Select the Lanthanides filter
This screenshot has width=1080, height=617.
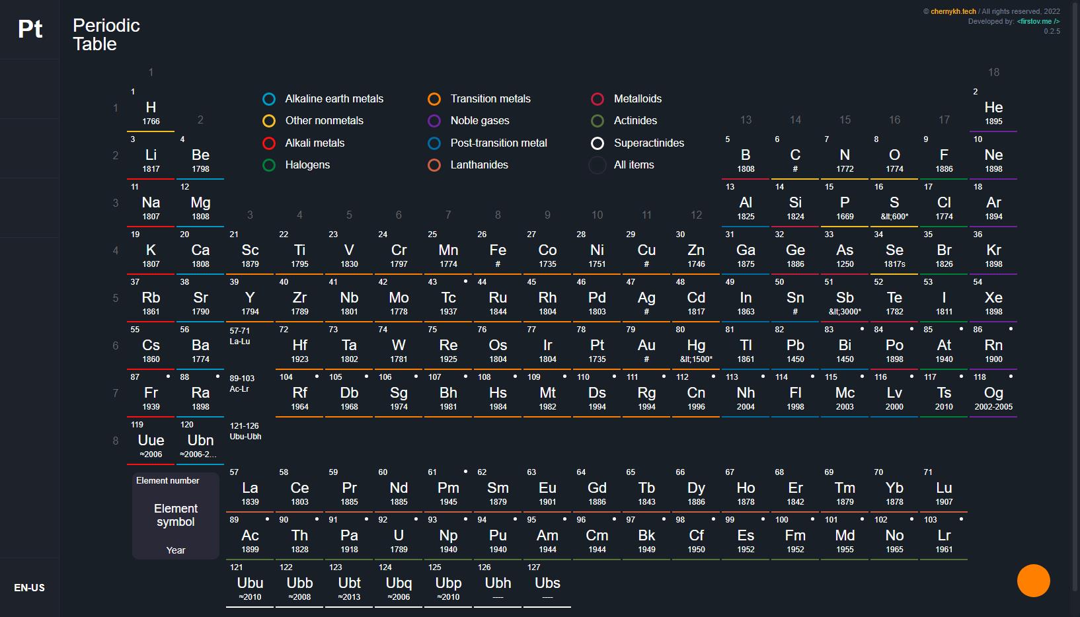click(468, 165)
